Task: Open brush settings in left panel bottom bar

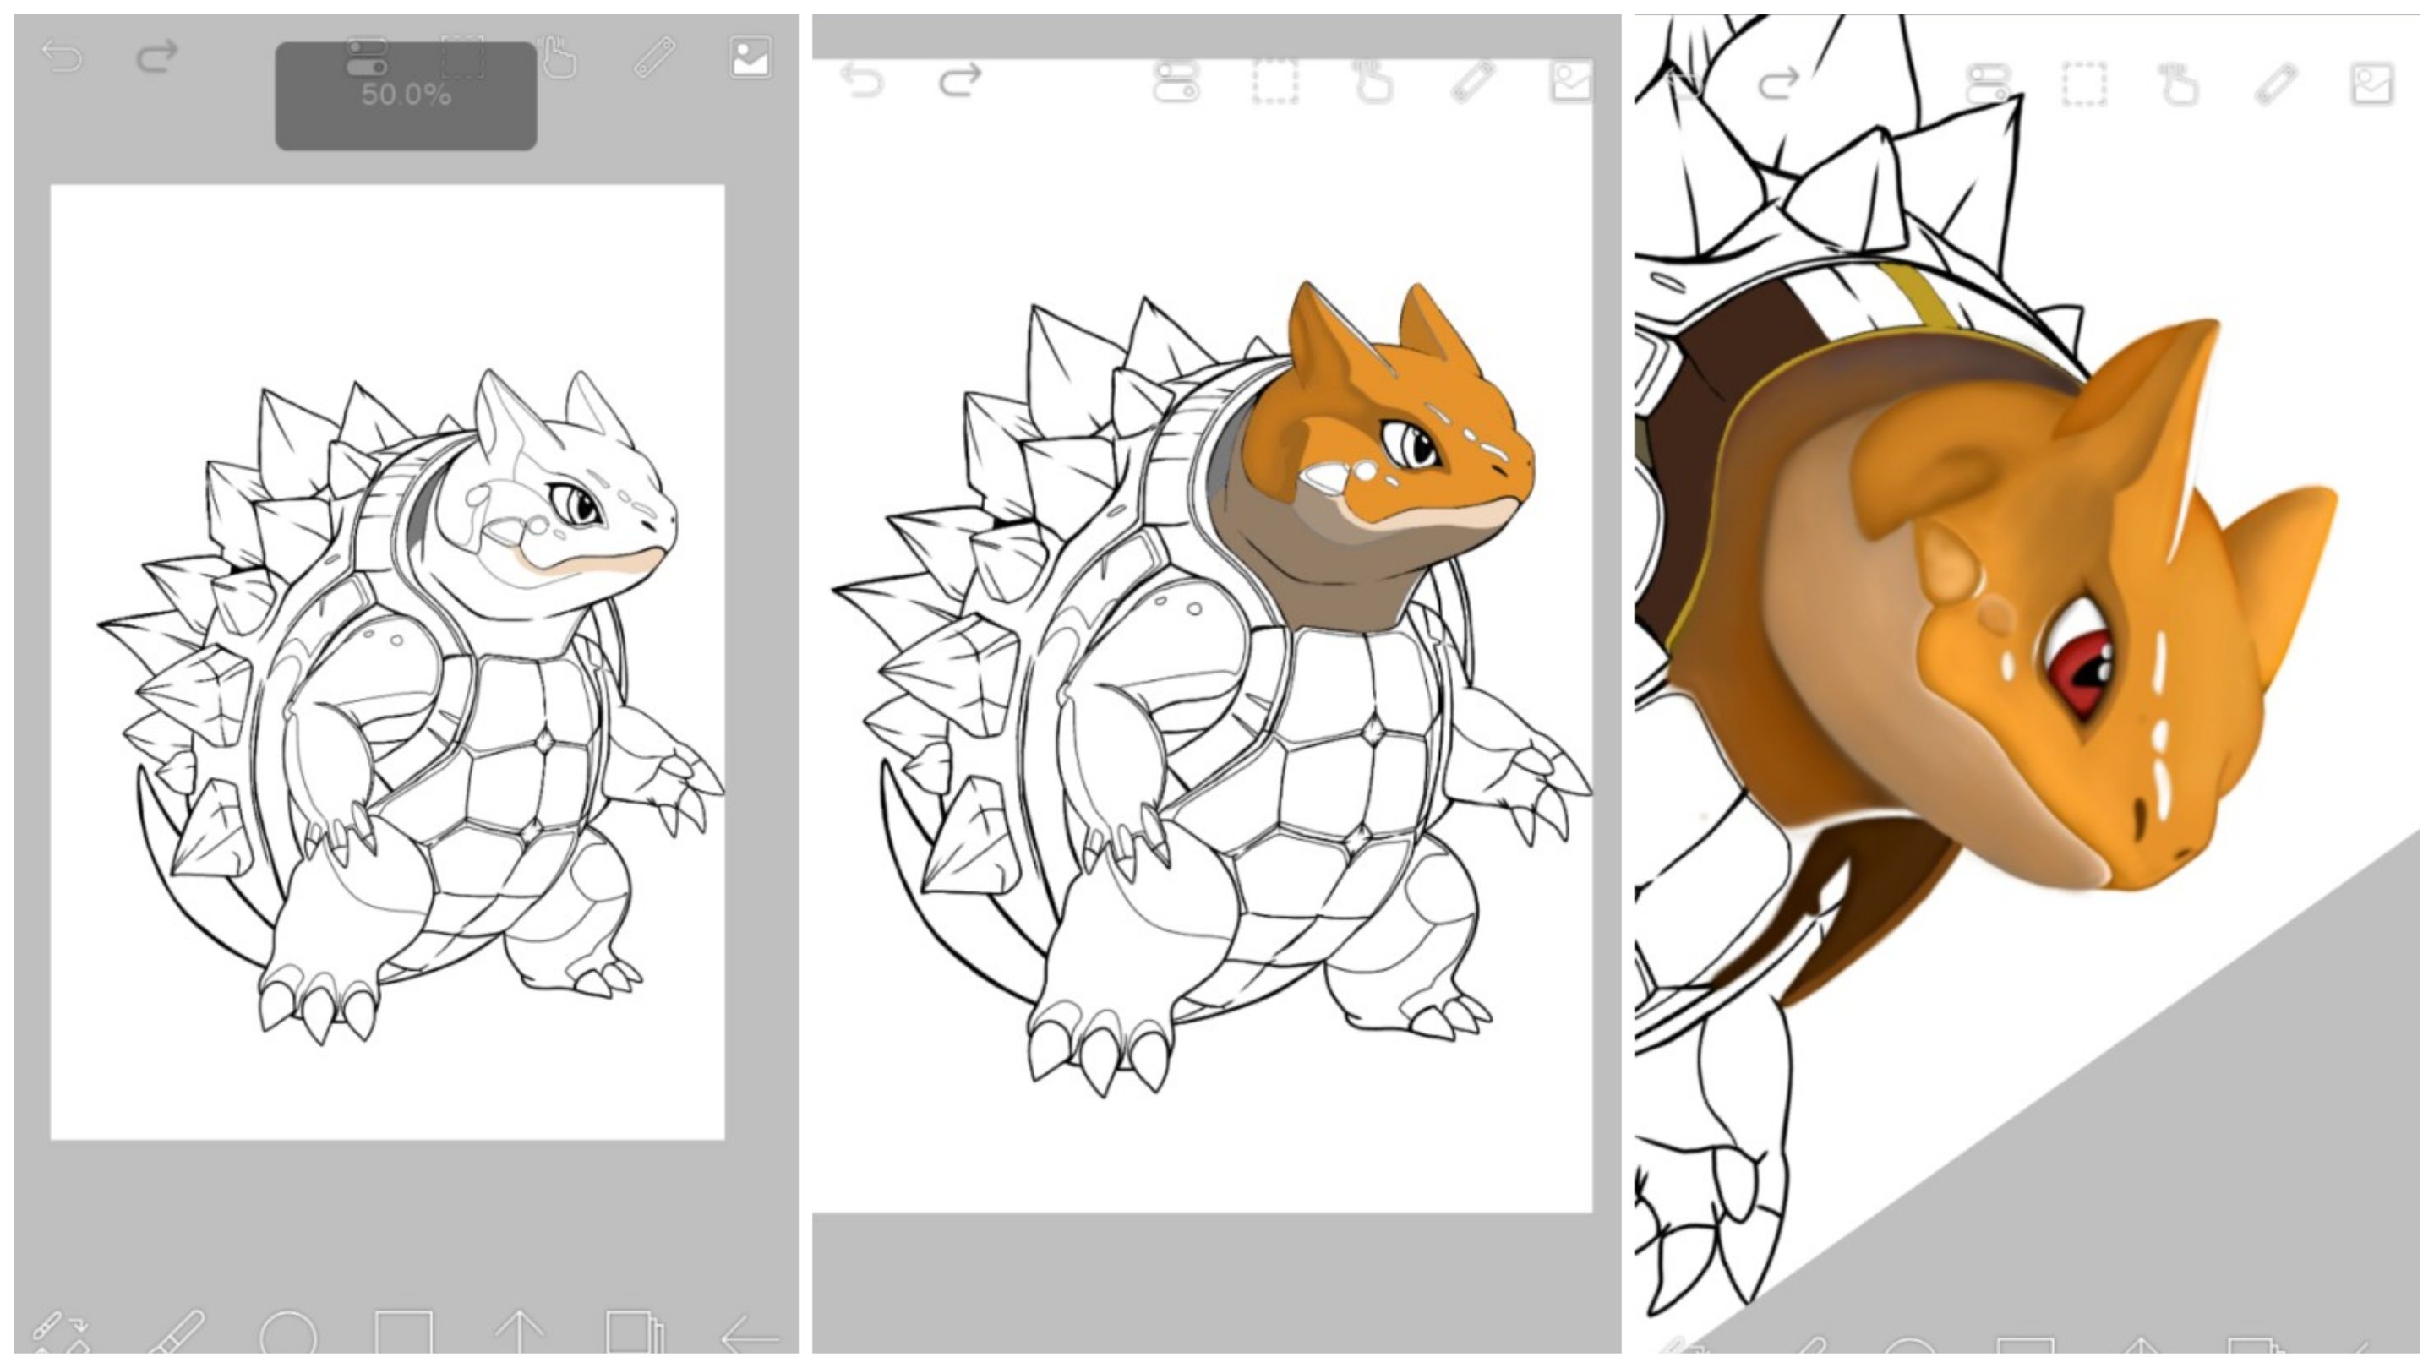Action: click(x=176, y=1333)
